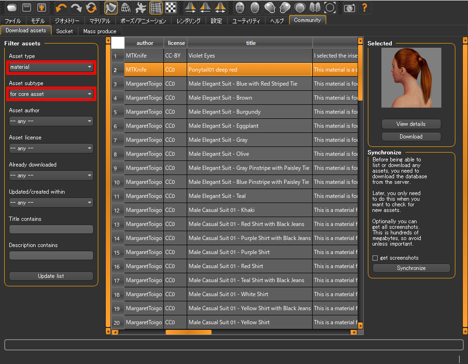Click the left profile head view icon

(285, 7)
